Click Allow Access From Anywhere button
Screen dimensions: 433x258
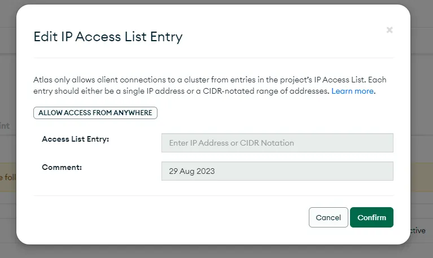pyautogui.click(x=95, y=113)
